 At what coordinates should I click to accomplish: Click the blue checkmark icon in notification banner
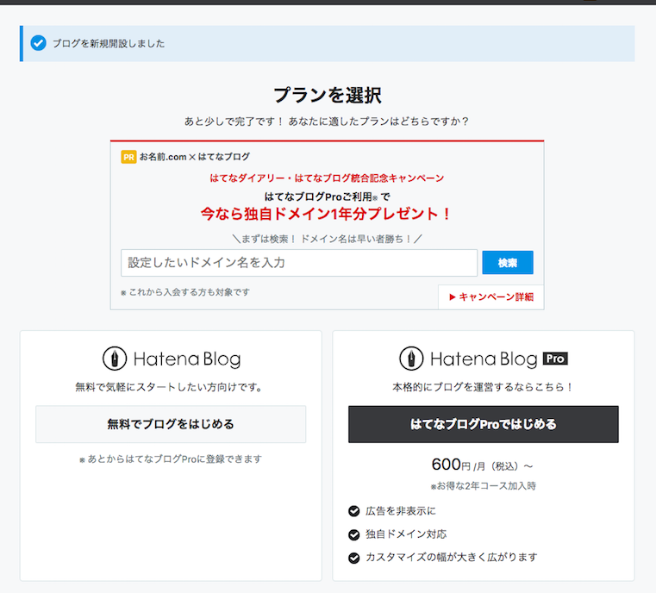click(38, 43)
